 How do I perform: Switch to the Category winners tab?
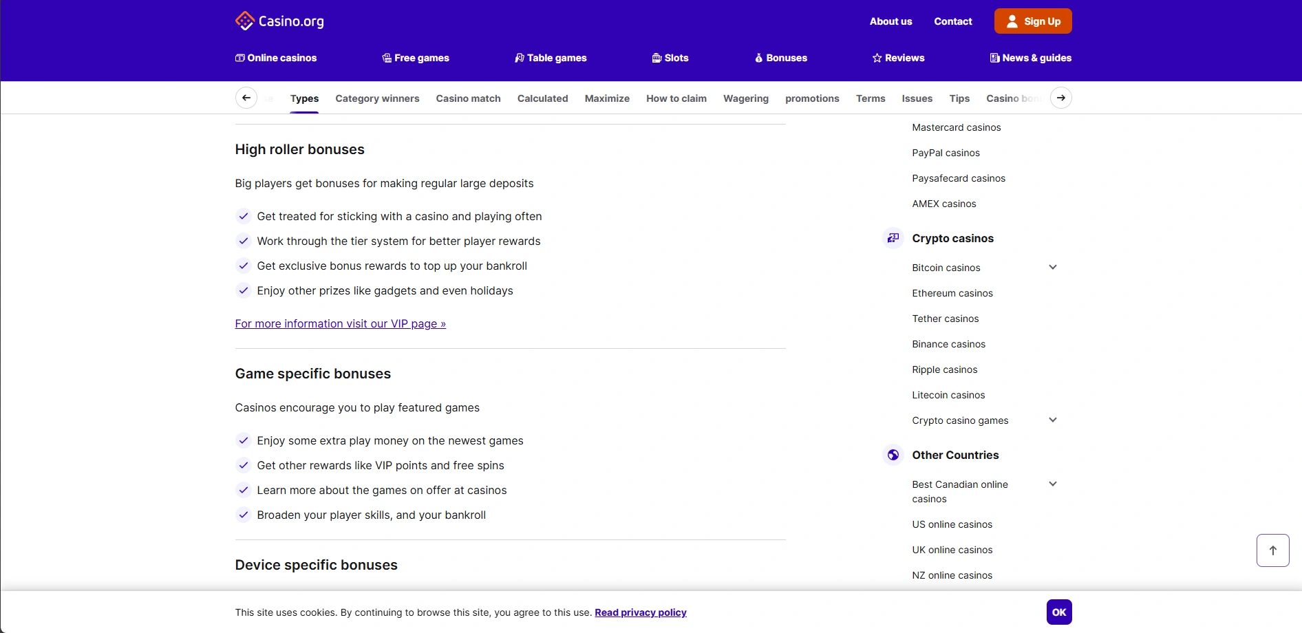pos(377,98)
